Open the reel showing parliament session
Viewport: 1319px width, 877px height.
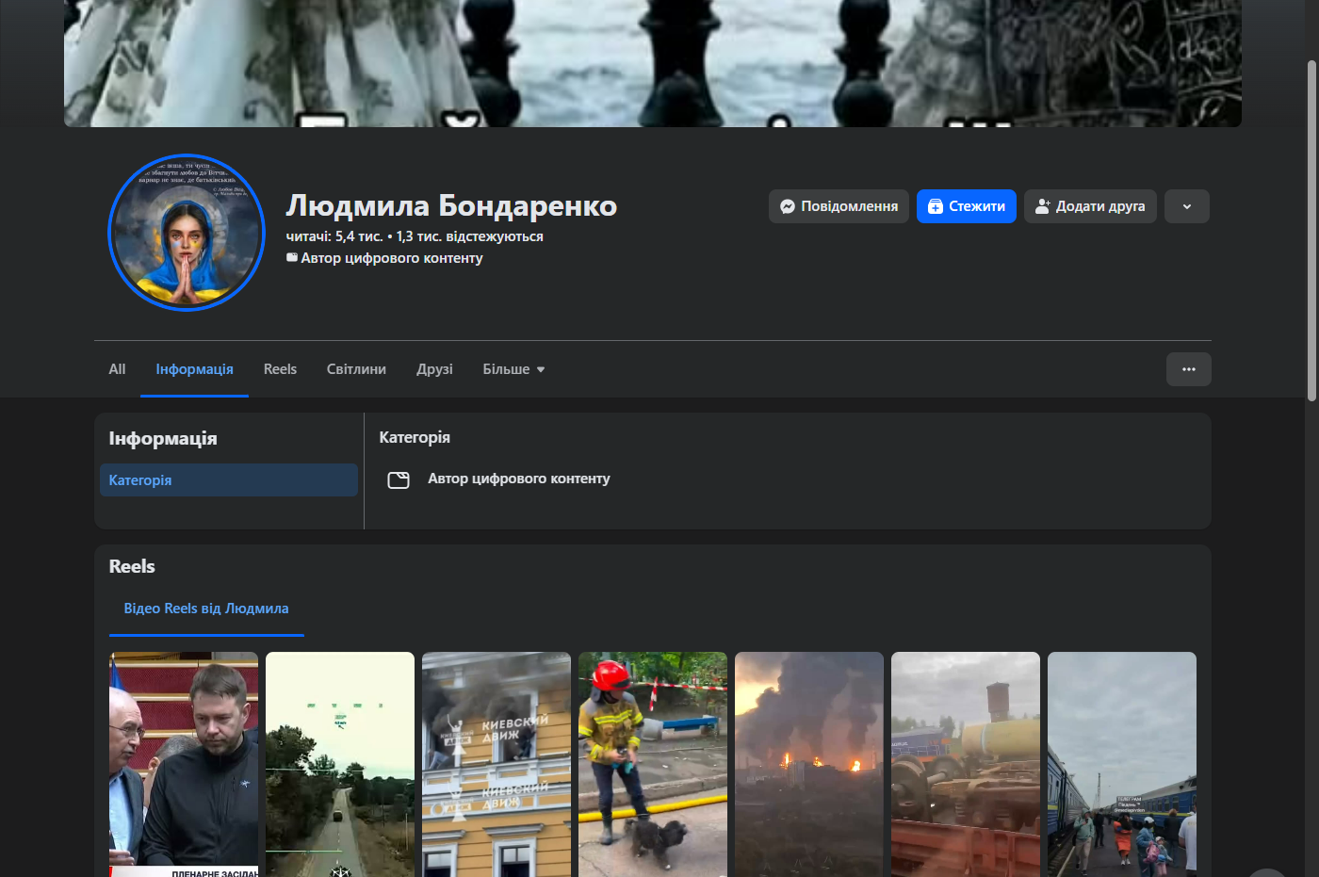pos(184,764)
